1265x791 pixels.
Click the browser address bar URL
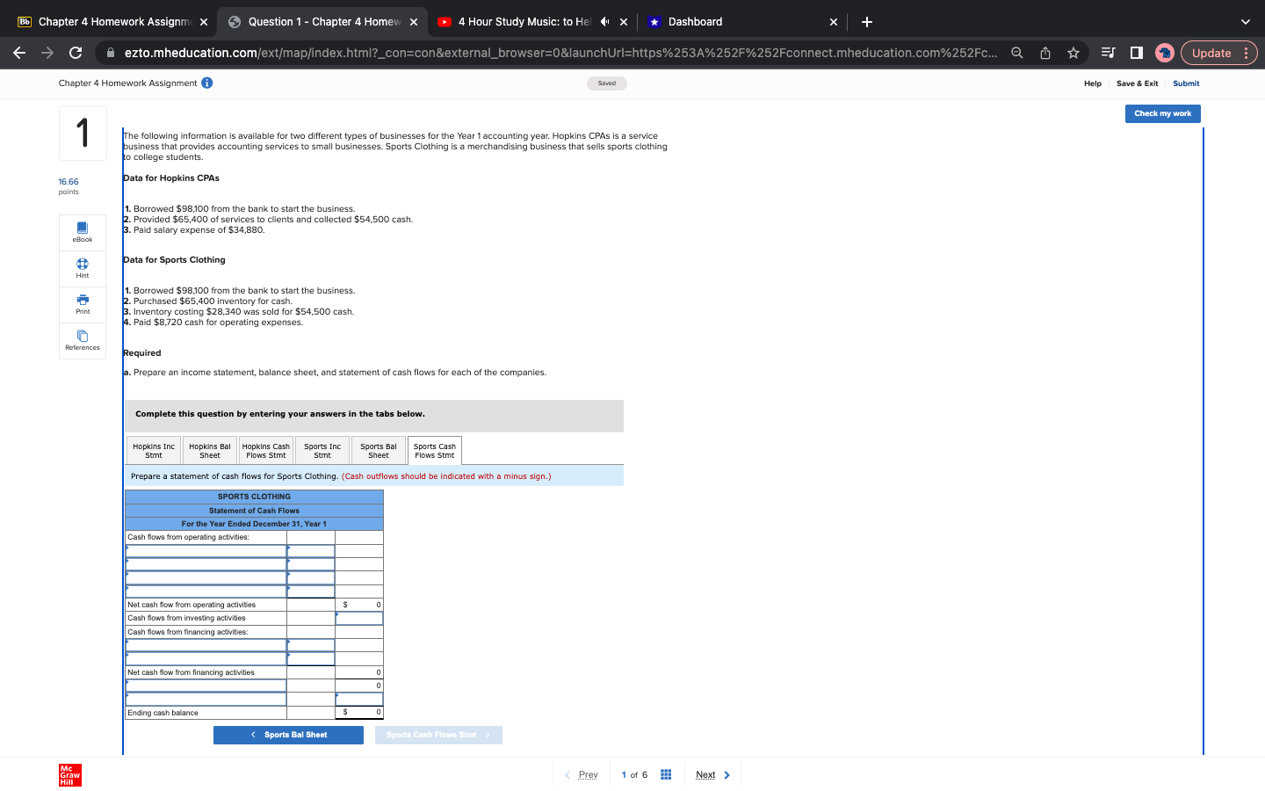click(x=560, y=53)
